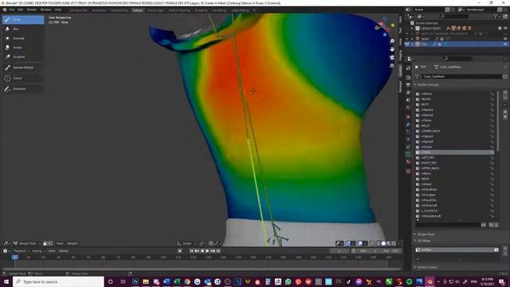Image resolution: width=510 pixels, height=287 pixels.
Task: Move vertex group up arrow
Action: (x=505, y=112)
